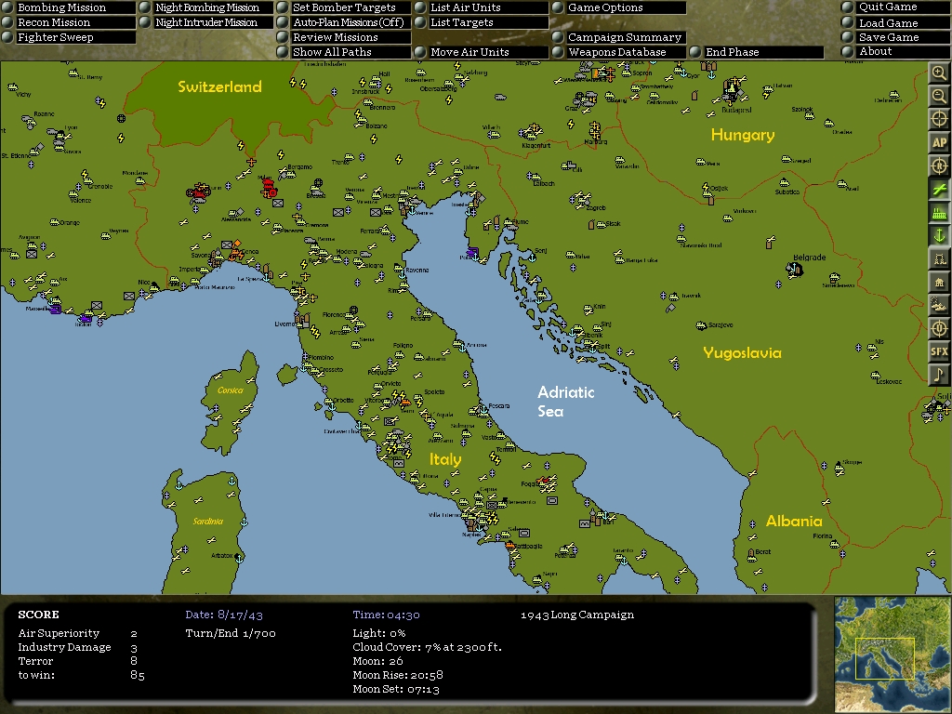952x714 pixels.
Task: Click the U crosshair icon in sidebar
Action: point(939,328)
